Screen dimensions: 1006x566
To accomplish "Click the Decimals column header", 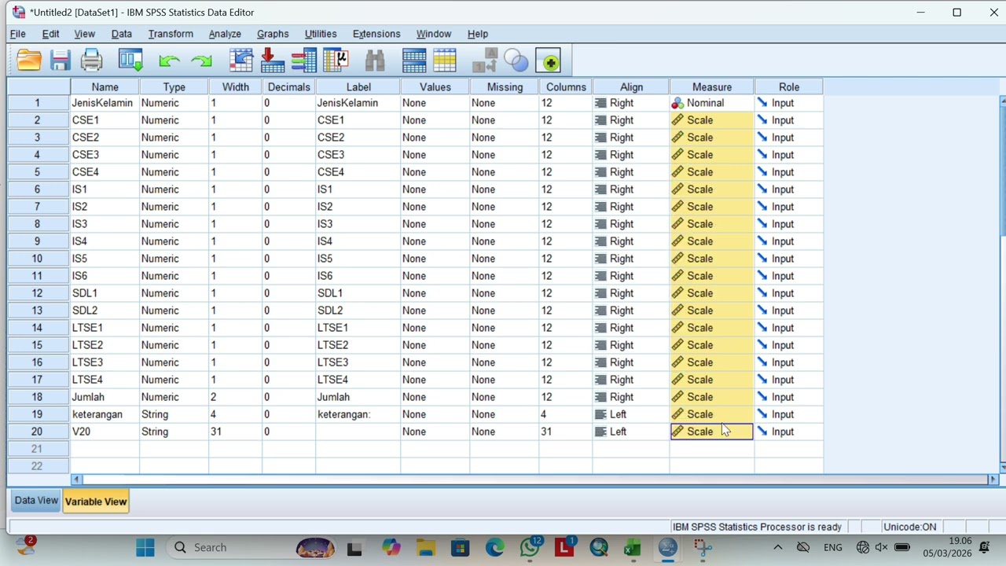I will click(288, 87).
